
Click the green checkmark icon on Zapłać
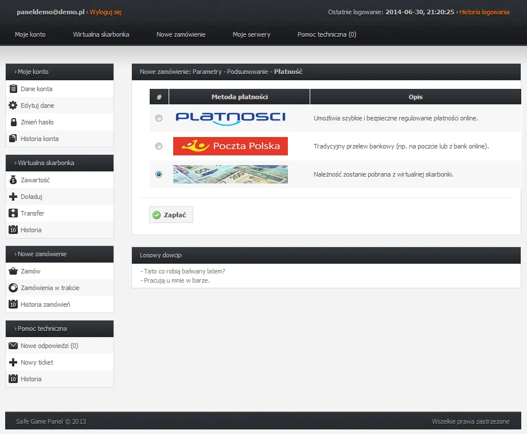click(157, 215)
